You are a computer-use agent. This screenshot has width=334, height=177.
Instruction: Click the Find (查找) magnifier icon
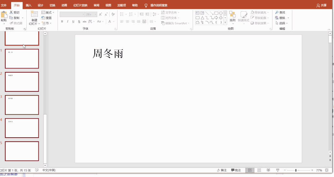(277, 12)
